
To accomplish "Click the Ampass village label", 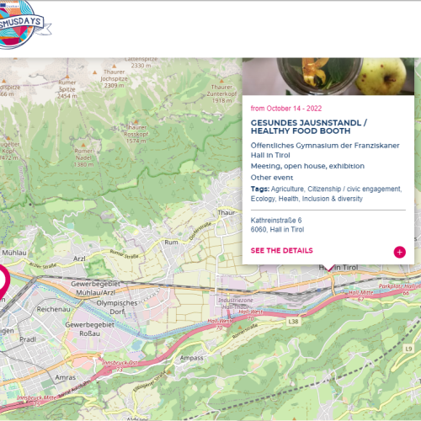I will 191,358.
